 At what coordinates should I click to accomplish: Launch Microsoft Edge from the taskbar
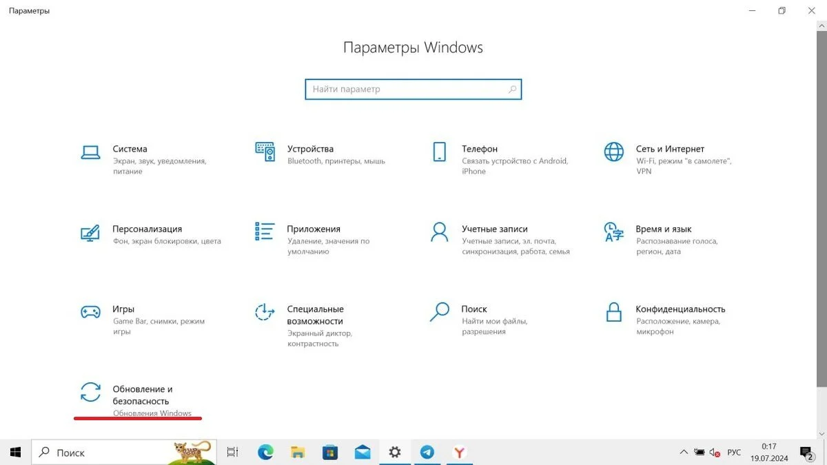pos(265,452)
